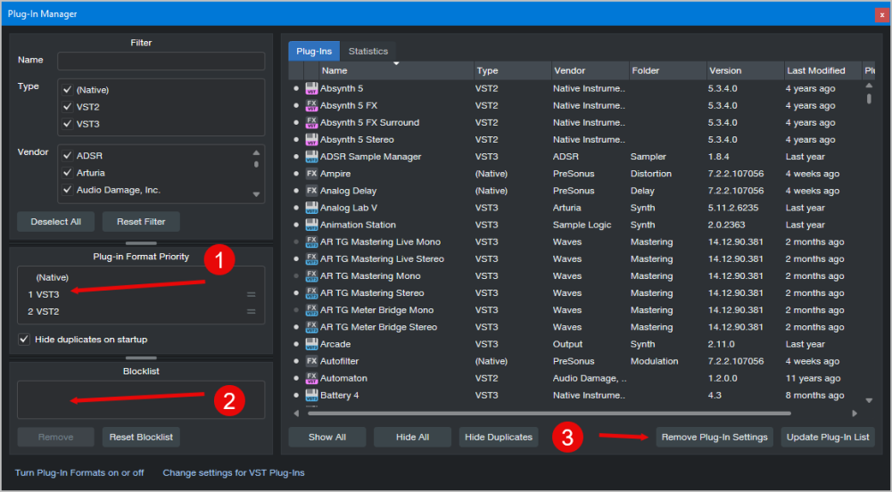
Task: Toggle Hide duplicates on startup checkbox
Action: pos(24,340)
